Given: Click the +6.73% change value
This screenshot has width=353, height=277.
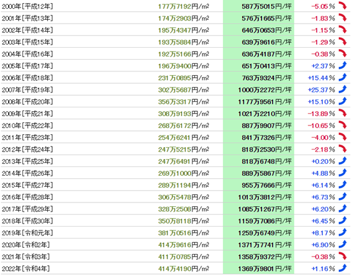Looking at the screenshot, I should [323, 198].
